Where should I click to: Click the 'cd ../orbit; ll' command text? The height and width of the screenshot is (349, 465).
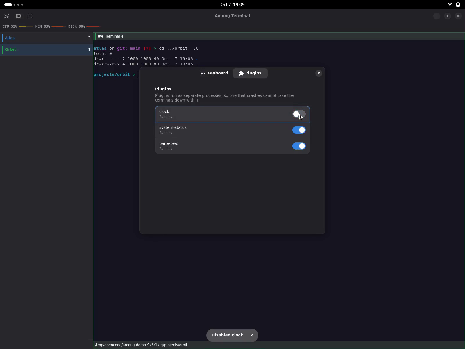click(178, 48)
